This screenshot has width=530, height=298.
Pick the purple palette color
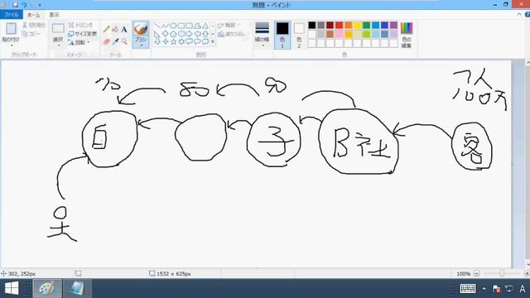tap(393, 25)
